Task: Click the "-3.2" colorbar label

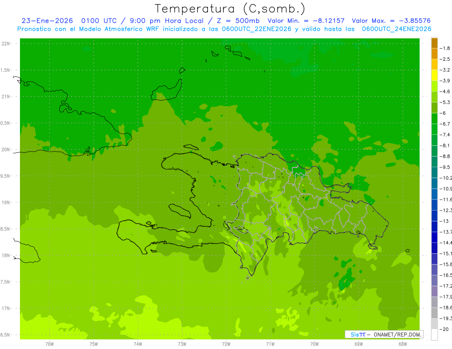Action: pyautogui.click(x=445, y=70)
